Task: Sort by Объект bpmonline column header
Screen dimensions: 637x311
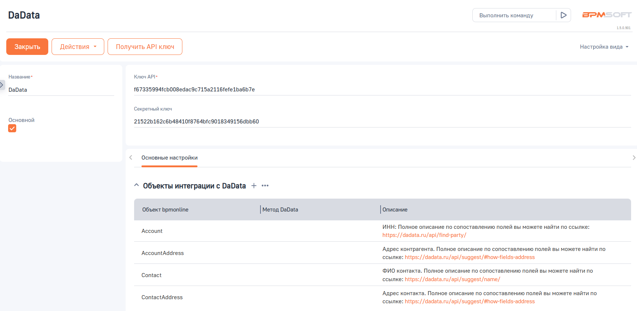Action: (165, 210)
